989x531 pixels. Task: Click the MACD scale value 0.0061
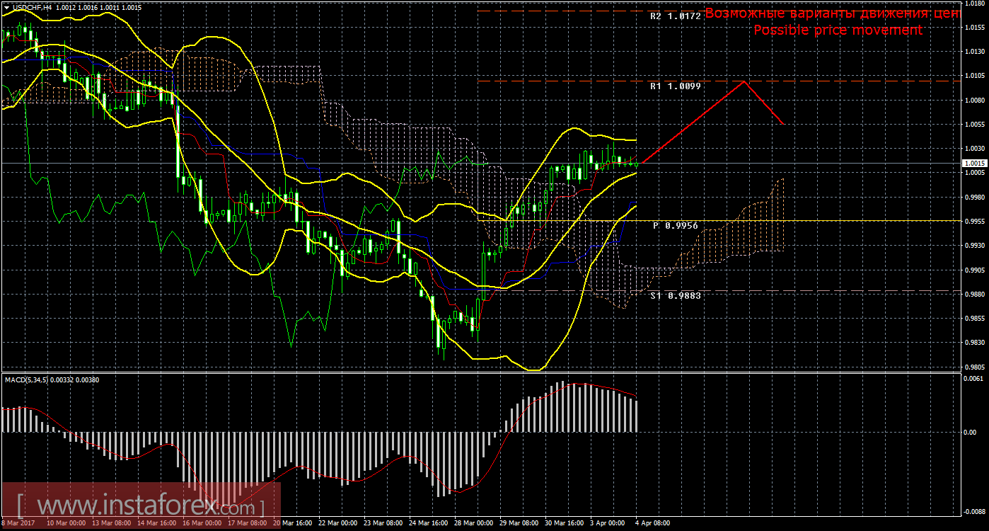coord(974,380)
